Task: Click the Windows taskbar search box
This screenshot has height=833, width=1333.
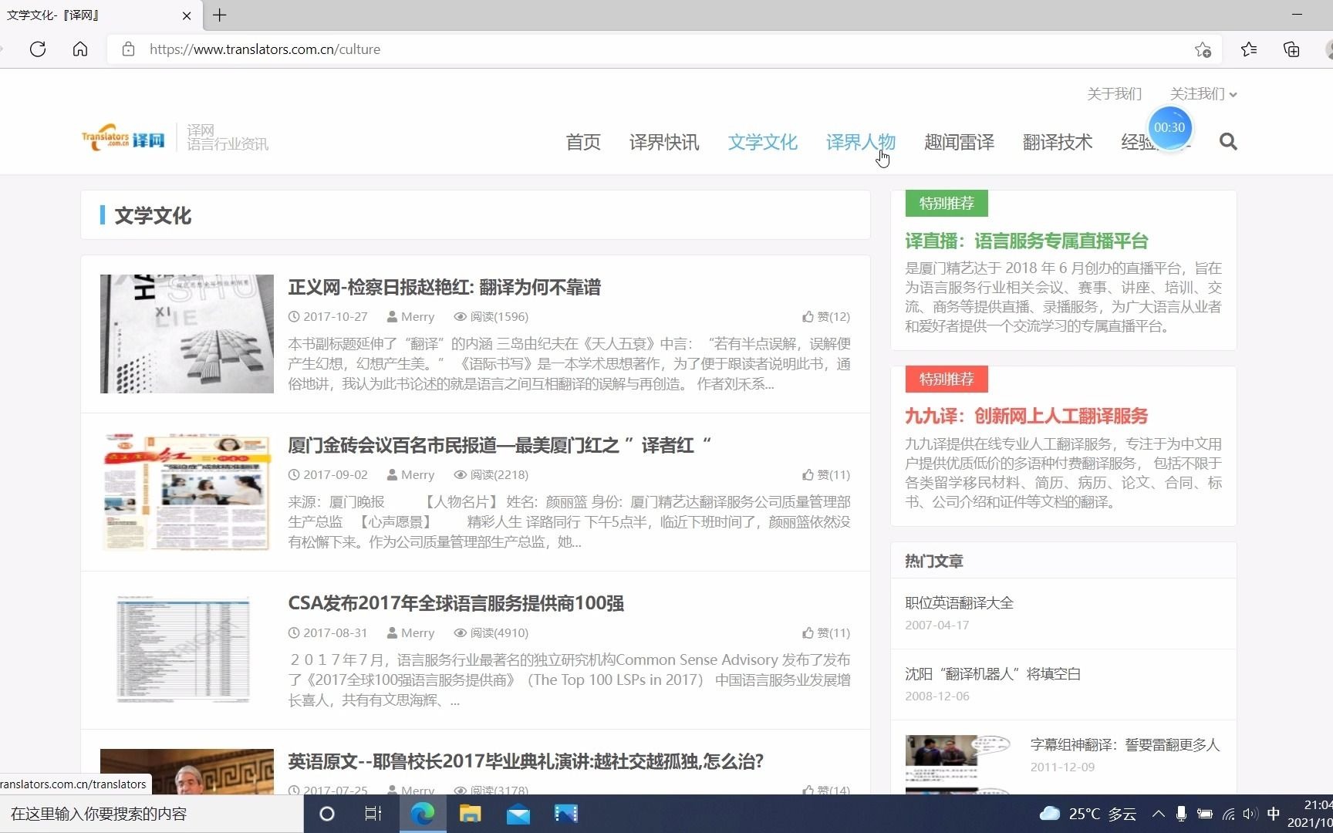Action: coord(152,814)
